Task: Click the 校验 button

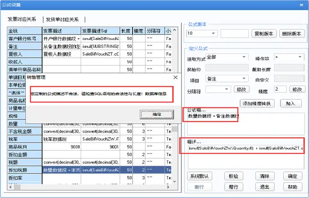Action: (x=233, y=176)
